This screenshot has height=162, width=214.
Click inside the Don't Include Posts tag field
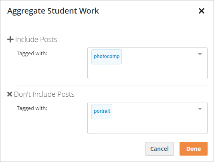coord(147,118)
